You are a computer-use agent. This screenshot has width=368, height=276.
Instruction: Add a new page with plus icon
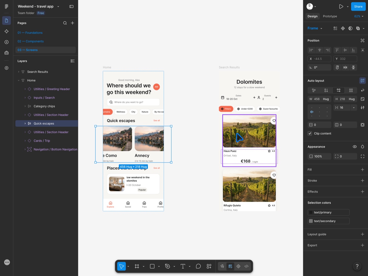tap(73, 23)
